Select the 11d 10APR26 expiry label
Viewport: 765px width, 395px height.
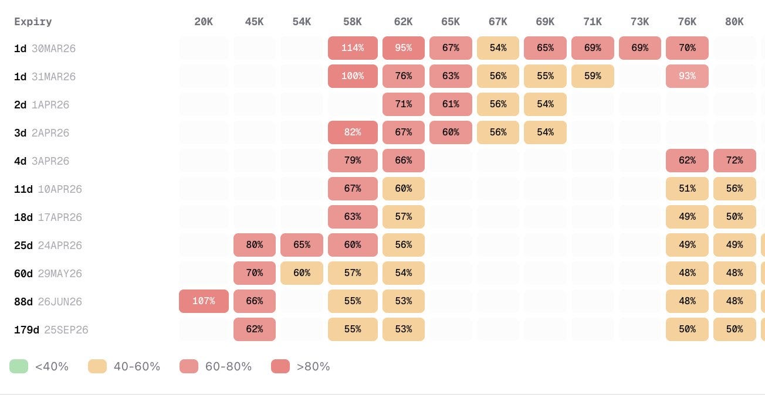pos(48,189)
